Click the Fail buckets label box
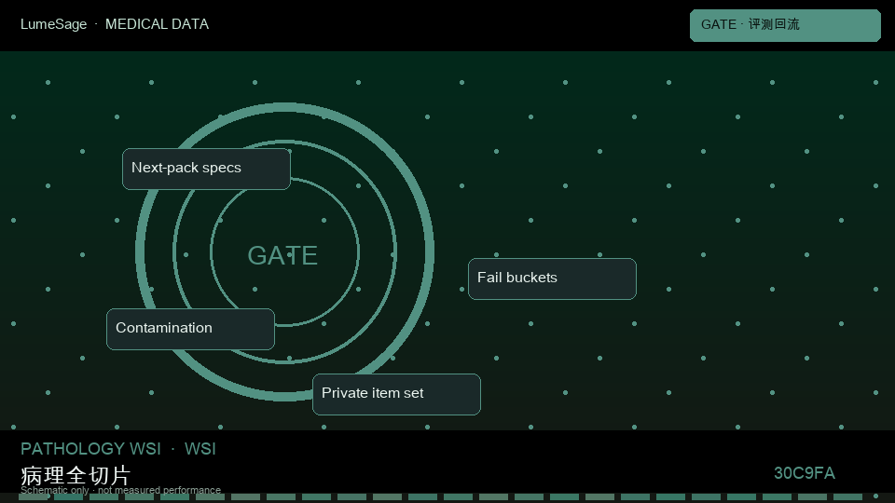 coord(552,279)
